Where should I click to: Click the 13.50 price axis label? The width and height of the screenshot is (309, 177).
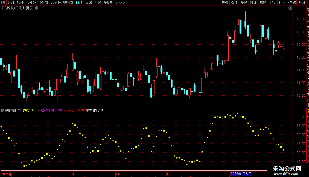point(301,19)
